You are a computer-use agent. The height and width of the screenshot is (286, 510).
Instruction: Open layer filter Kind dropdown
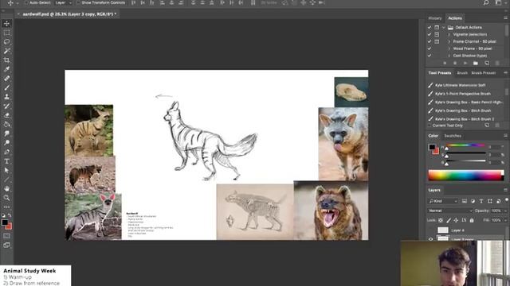click(x=442, y=201)
